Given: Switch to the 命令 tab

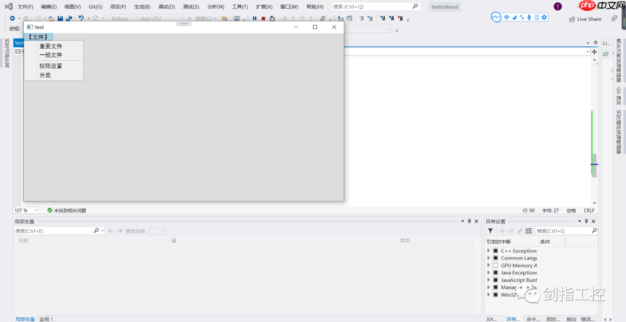Looking at the screenshot, I should [533, 319].
